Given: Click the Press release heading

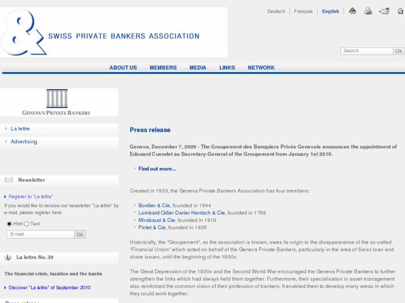Looking at the screenshot, I should pyautogui.click(x=150, y=130).
